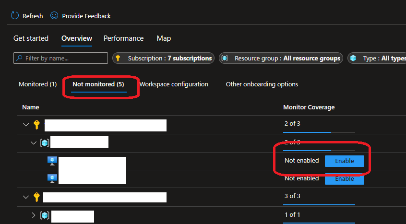Click the Type filter cube icon
The image size is (406, 224).
[x=353, y=58]
